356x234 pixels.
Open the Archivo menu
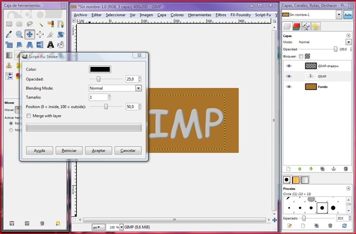(80, 15)
